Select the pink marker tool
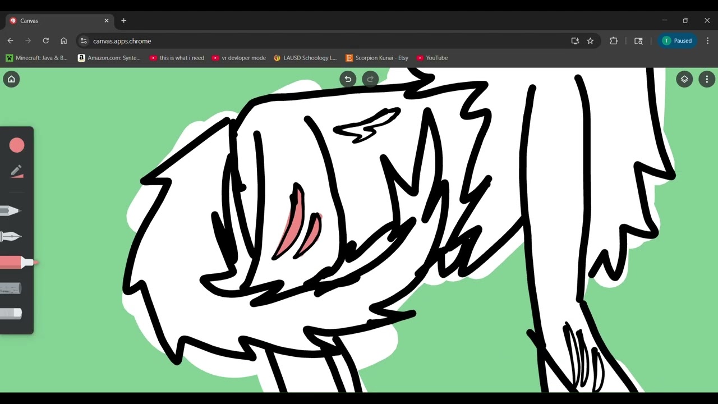Screen dimensions: 718x404 click(x=18, y=262)
